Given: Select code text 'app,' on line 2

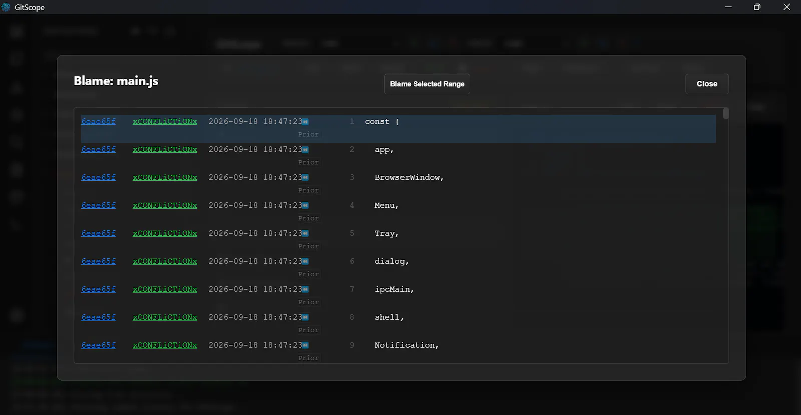Looking at the screenshot, I should 384,149.
